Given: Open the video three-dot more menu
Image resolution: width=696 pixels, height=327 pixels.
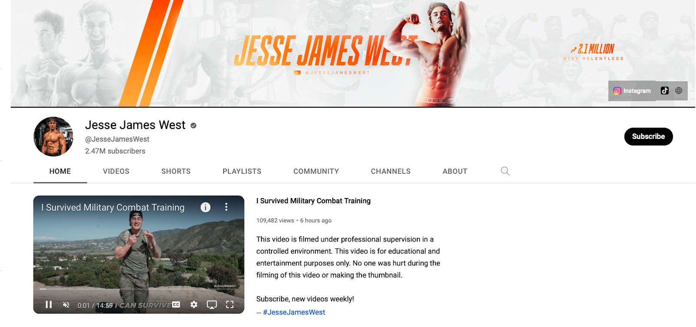Looking at the screenshot, I should pos(226,207).
